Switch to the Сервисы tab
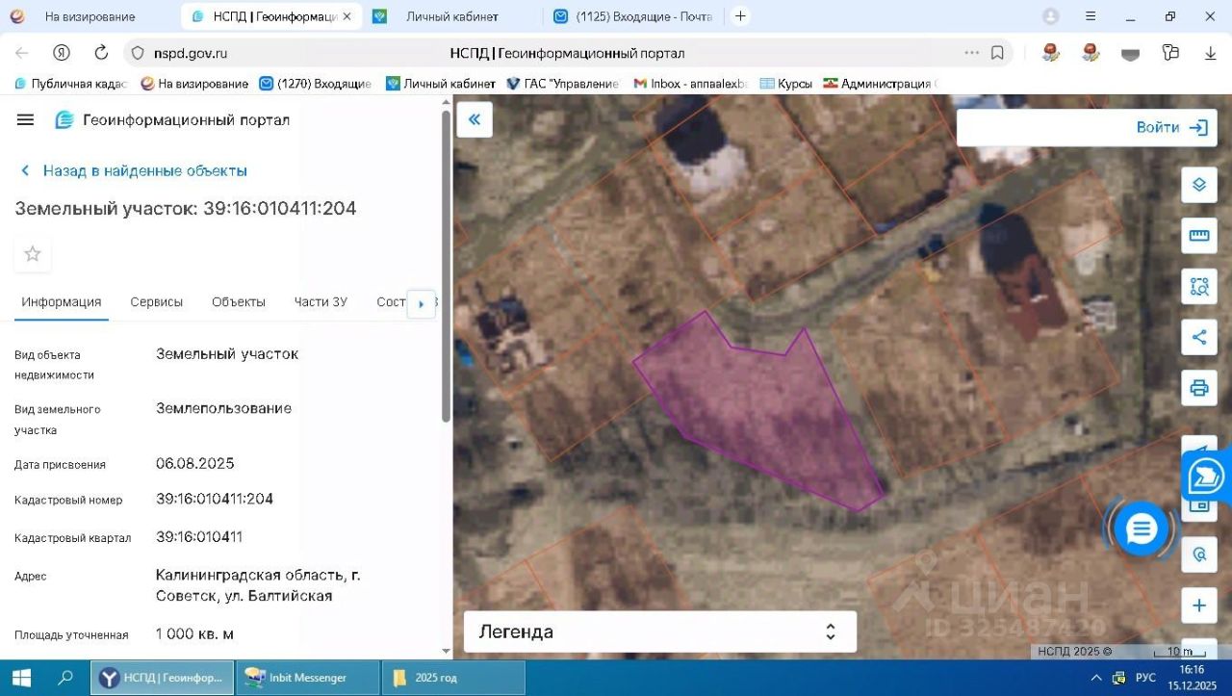This screenshot has width=1232, height=696. [x=156, y=302]
